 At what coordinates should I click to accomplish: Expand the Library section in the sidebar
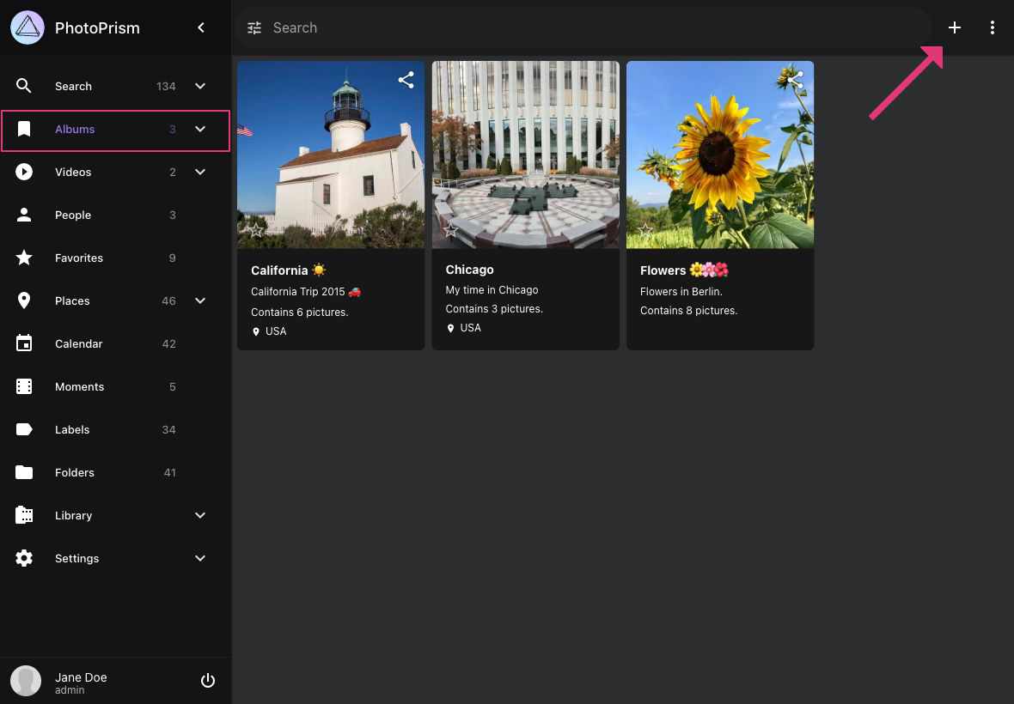tap(200, 515)
